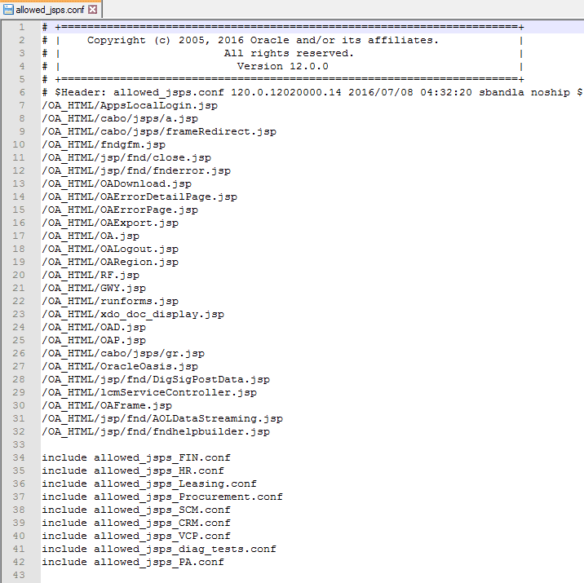
Task: Click the include allowed_jsps_Leasing.conf line
Action: coord(149,484)
